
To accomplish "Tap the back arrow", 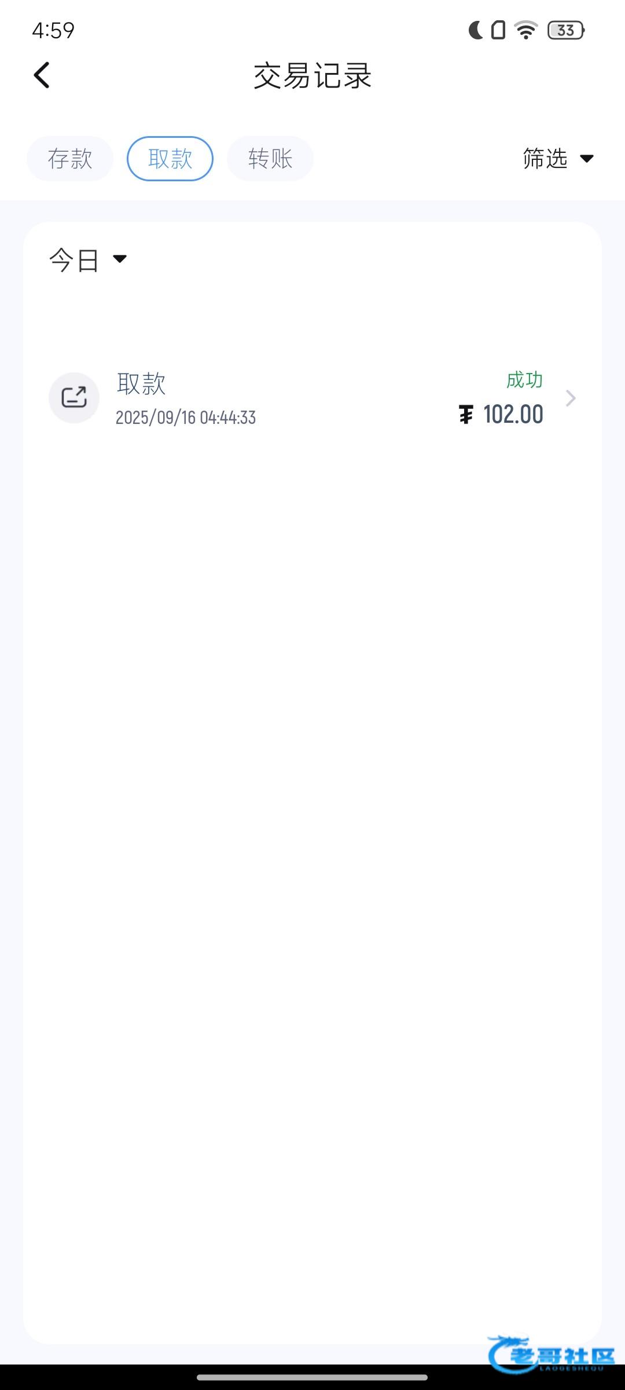I will [42, 75].
